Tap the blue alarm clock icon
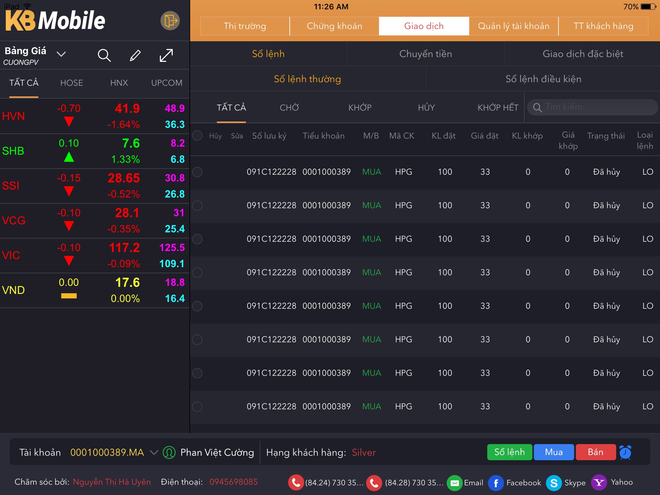Image resolution: width=660 pixels, height=495 pixels. pos(625,452)
